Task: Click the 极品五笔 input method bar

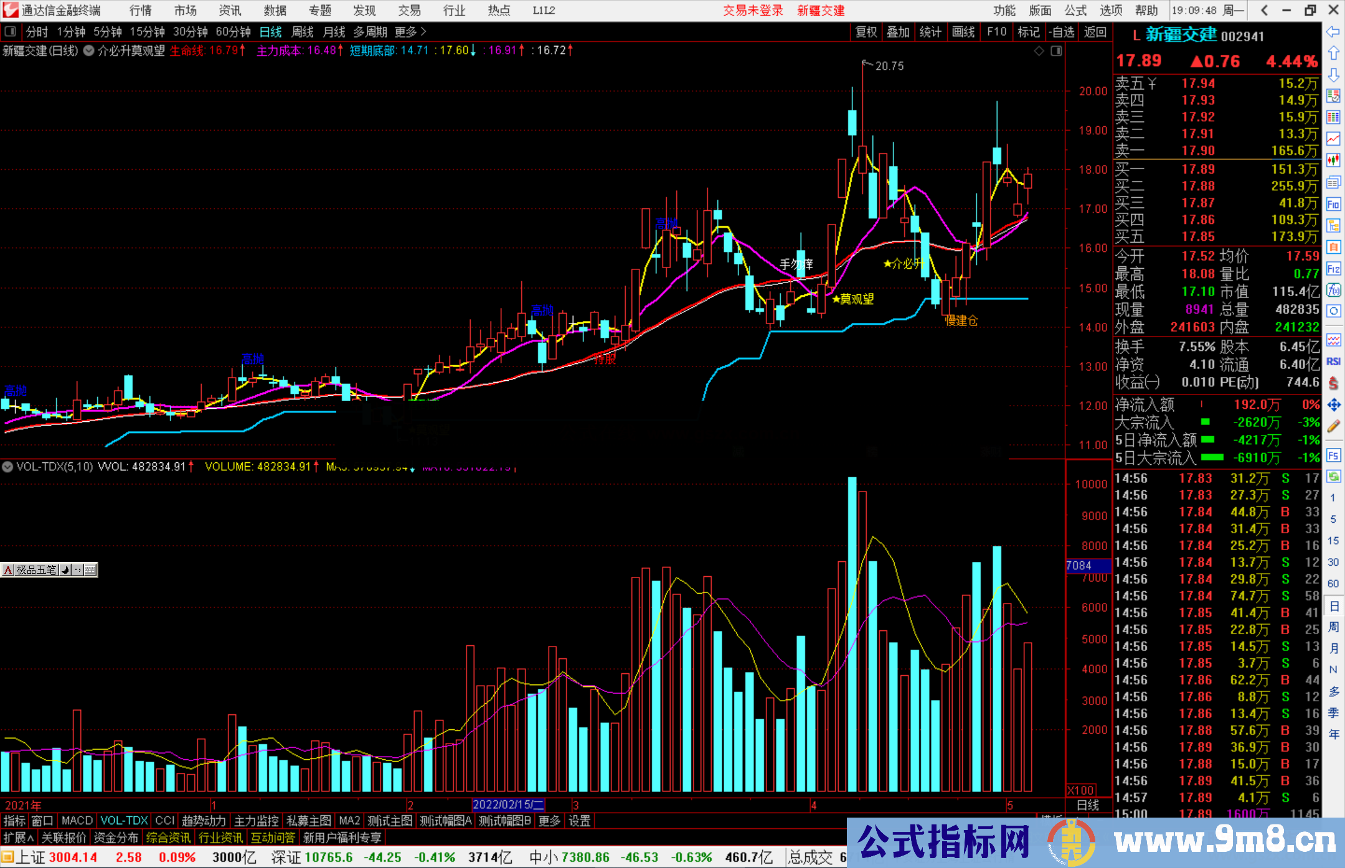Action: 49,569
